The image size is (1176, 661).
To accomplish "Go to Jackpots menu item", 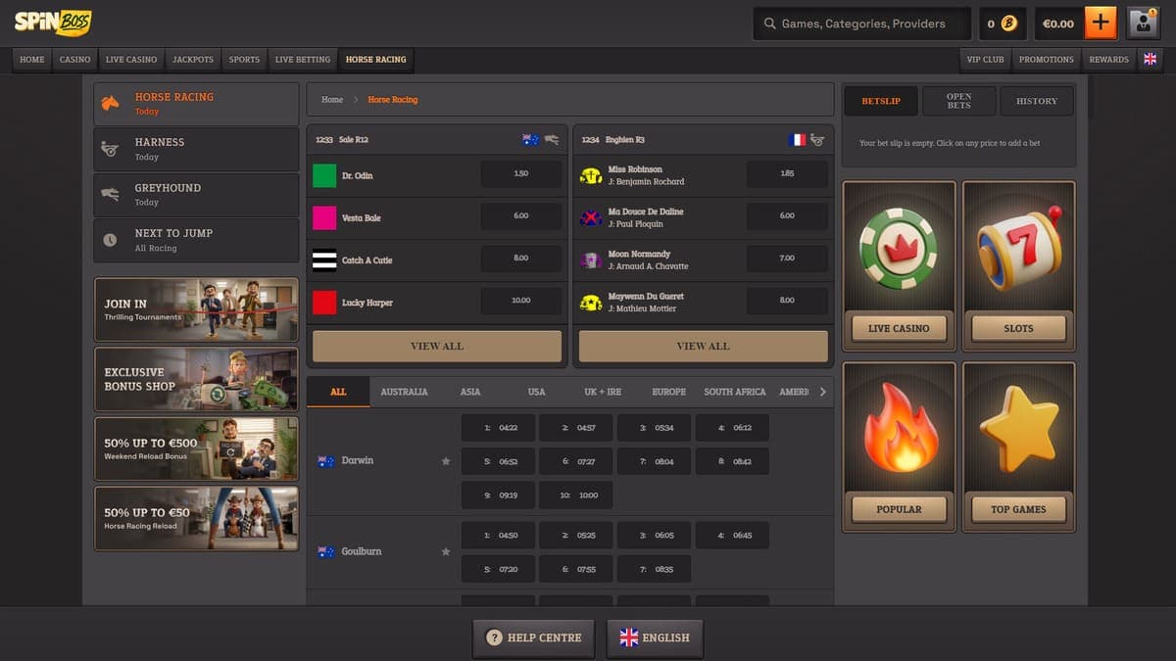I will [x=193, y=60].
